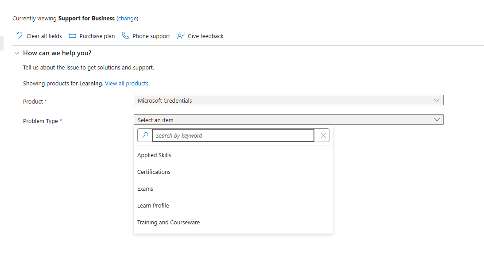
Task: Clear the keyword search with the X button
Action: [323, 135]
